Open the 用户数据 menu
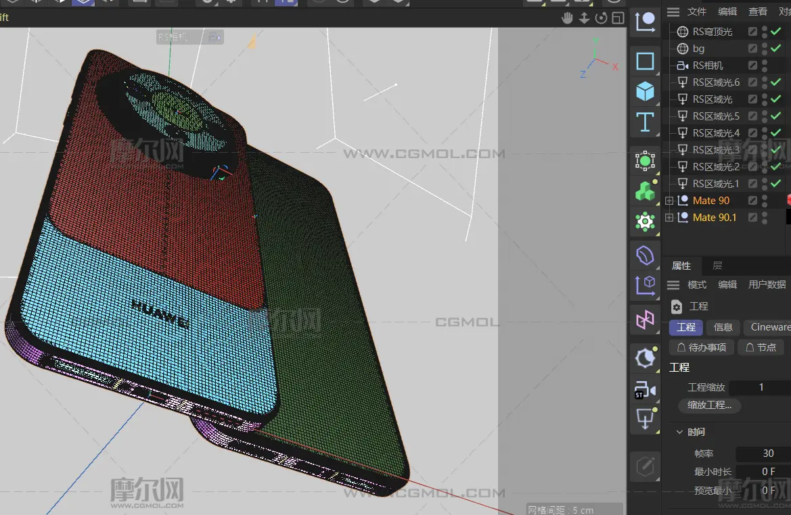 (767, 285)
